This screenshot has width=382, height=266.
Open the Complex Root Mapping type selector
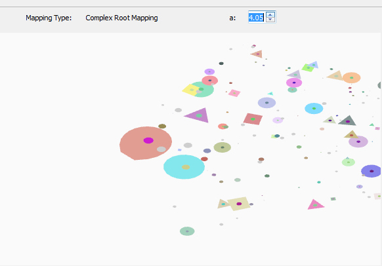[121, 18]
